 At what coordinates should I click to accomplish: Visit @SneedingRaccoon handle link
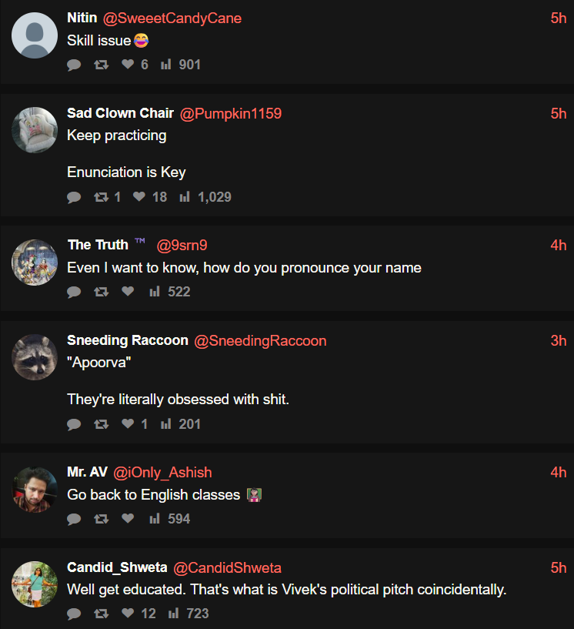(x=260, y=340)
